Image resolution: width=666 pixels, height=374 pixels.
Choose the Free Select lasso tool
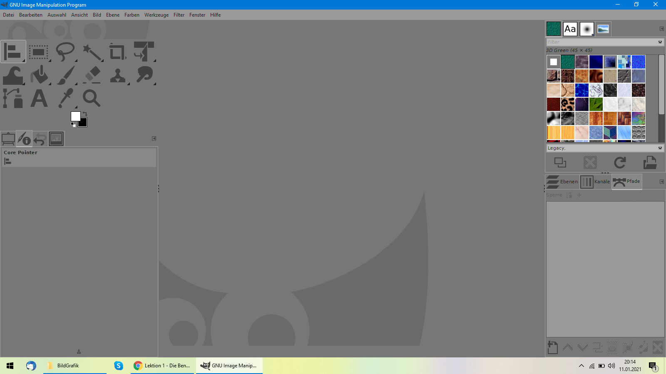click(65, 52)
